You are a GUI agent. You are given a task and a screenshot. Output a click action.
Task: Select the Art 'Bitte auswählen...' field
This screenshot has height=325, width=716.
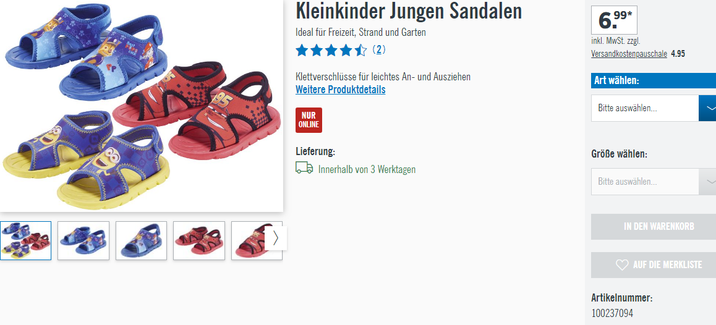(645, 108)
